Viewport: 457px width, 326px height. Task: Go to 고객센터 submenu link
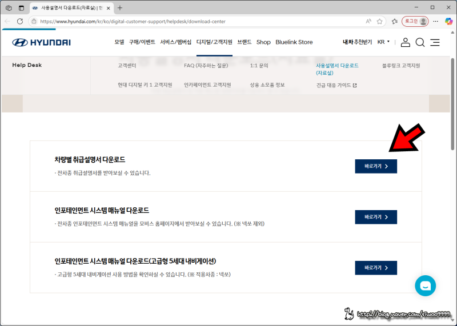[x=127, y=66]
